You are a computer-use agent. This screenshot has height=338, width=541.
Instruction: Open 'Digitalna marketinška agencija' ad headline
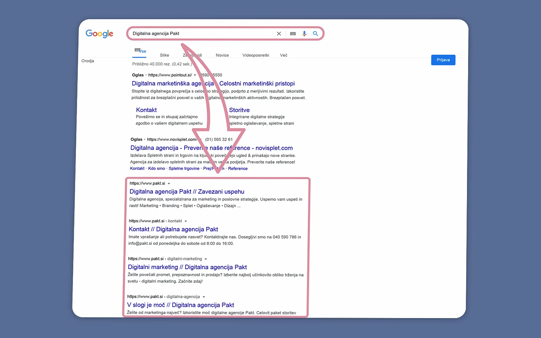click(213, 83)
